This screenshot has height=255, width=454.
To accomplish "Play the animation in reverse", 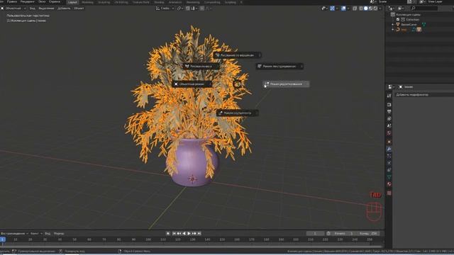I will (x=184, y=233).
